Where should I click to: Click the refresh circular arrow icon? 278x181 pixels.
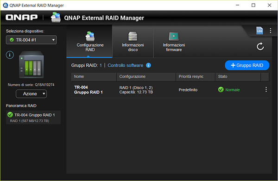pyautogui.click(x=260, y=46)
